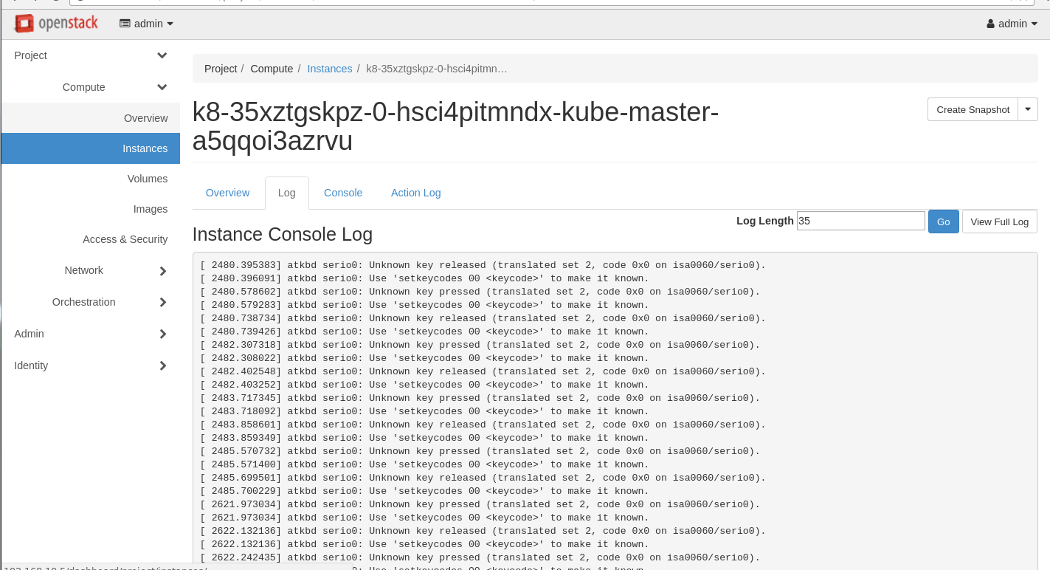Click the Instance Console Log heading

[x=282, y=234]
